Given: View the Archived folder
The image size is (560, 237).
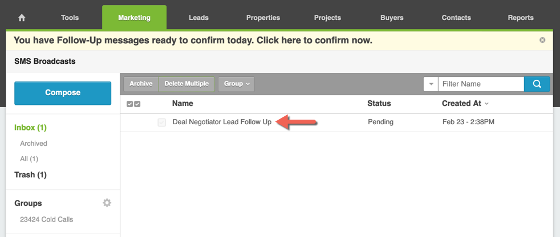Looking at the screenshot, I should click(34, 144).
